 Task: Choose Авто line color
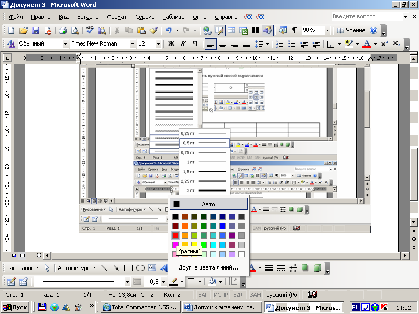tap(208, 204)
